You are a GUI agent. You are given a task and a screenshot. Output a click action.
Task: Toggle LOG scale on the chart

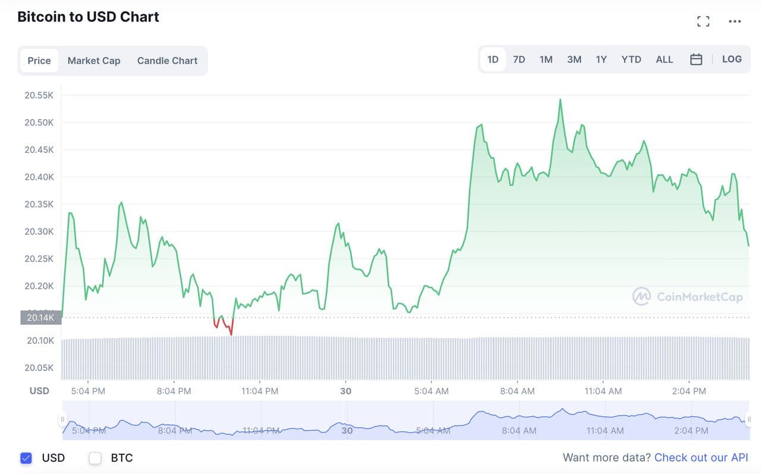click(x=732, y=59)
